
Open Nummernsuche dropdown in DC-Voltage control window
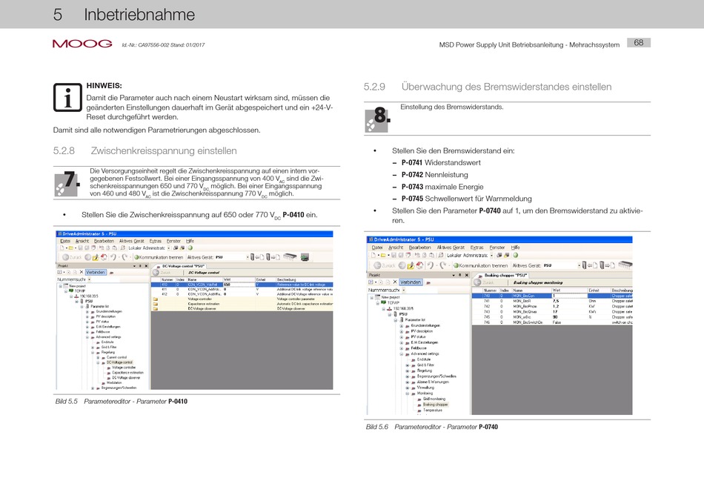[x=90, y=279]
